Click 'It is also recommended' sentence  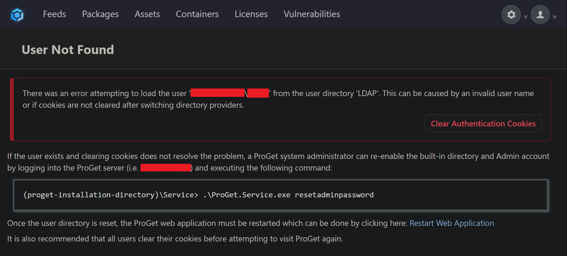pos(175,239)
